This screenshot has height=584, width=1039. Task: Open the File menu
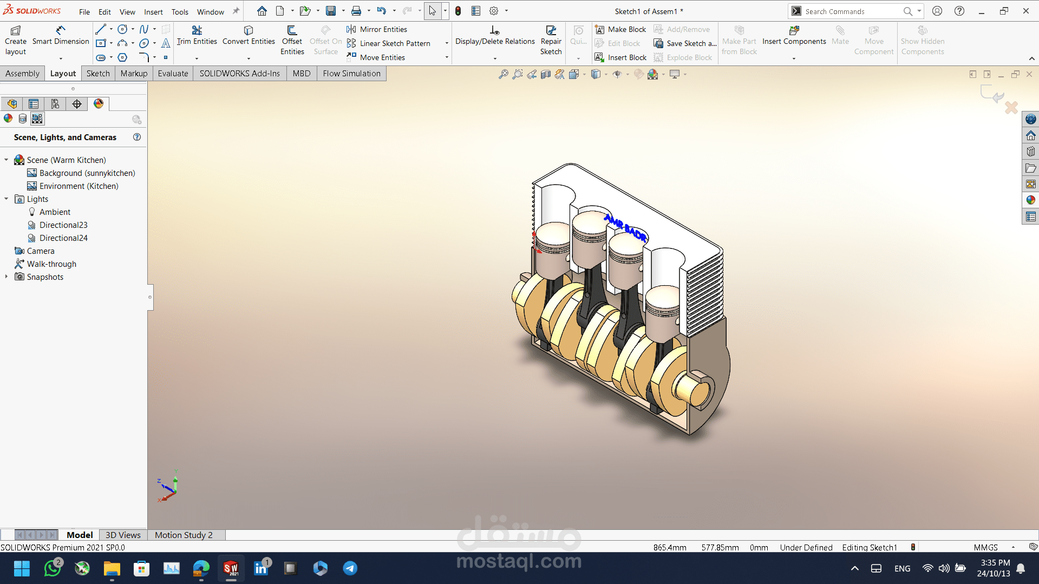point(84,11)
